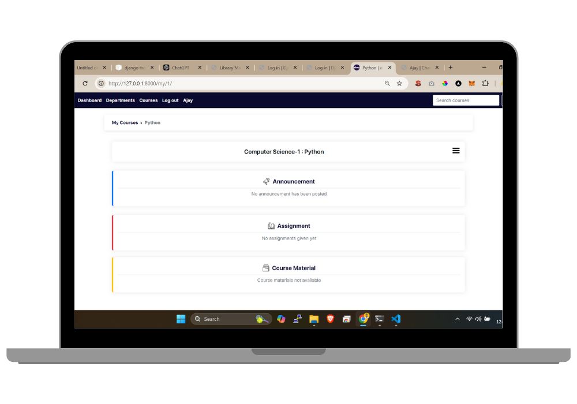Open the MetaMask fox extension icon
577x404 pixels.
pos(472,83)
